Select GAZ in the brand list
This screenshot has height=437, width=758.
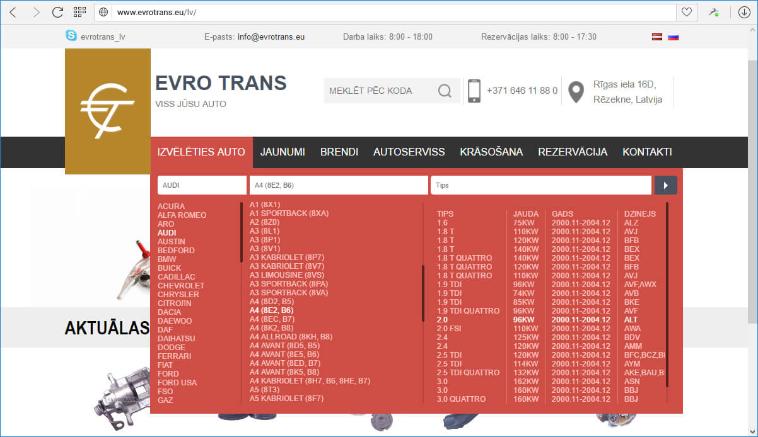(x=165, y=400)
